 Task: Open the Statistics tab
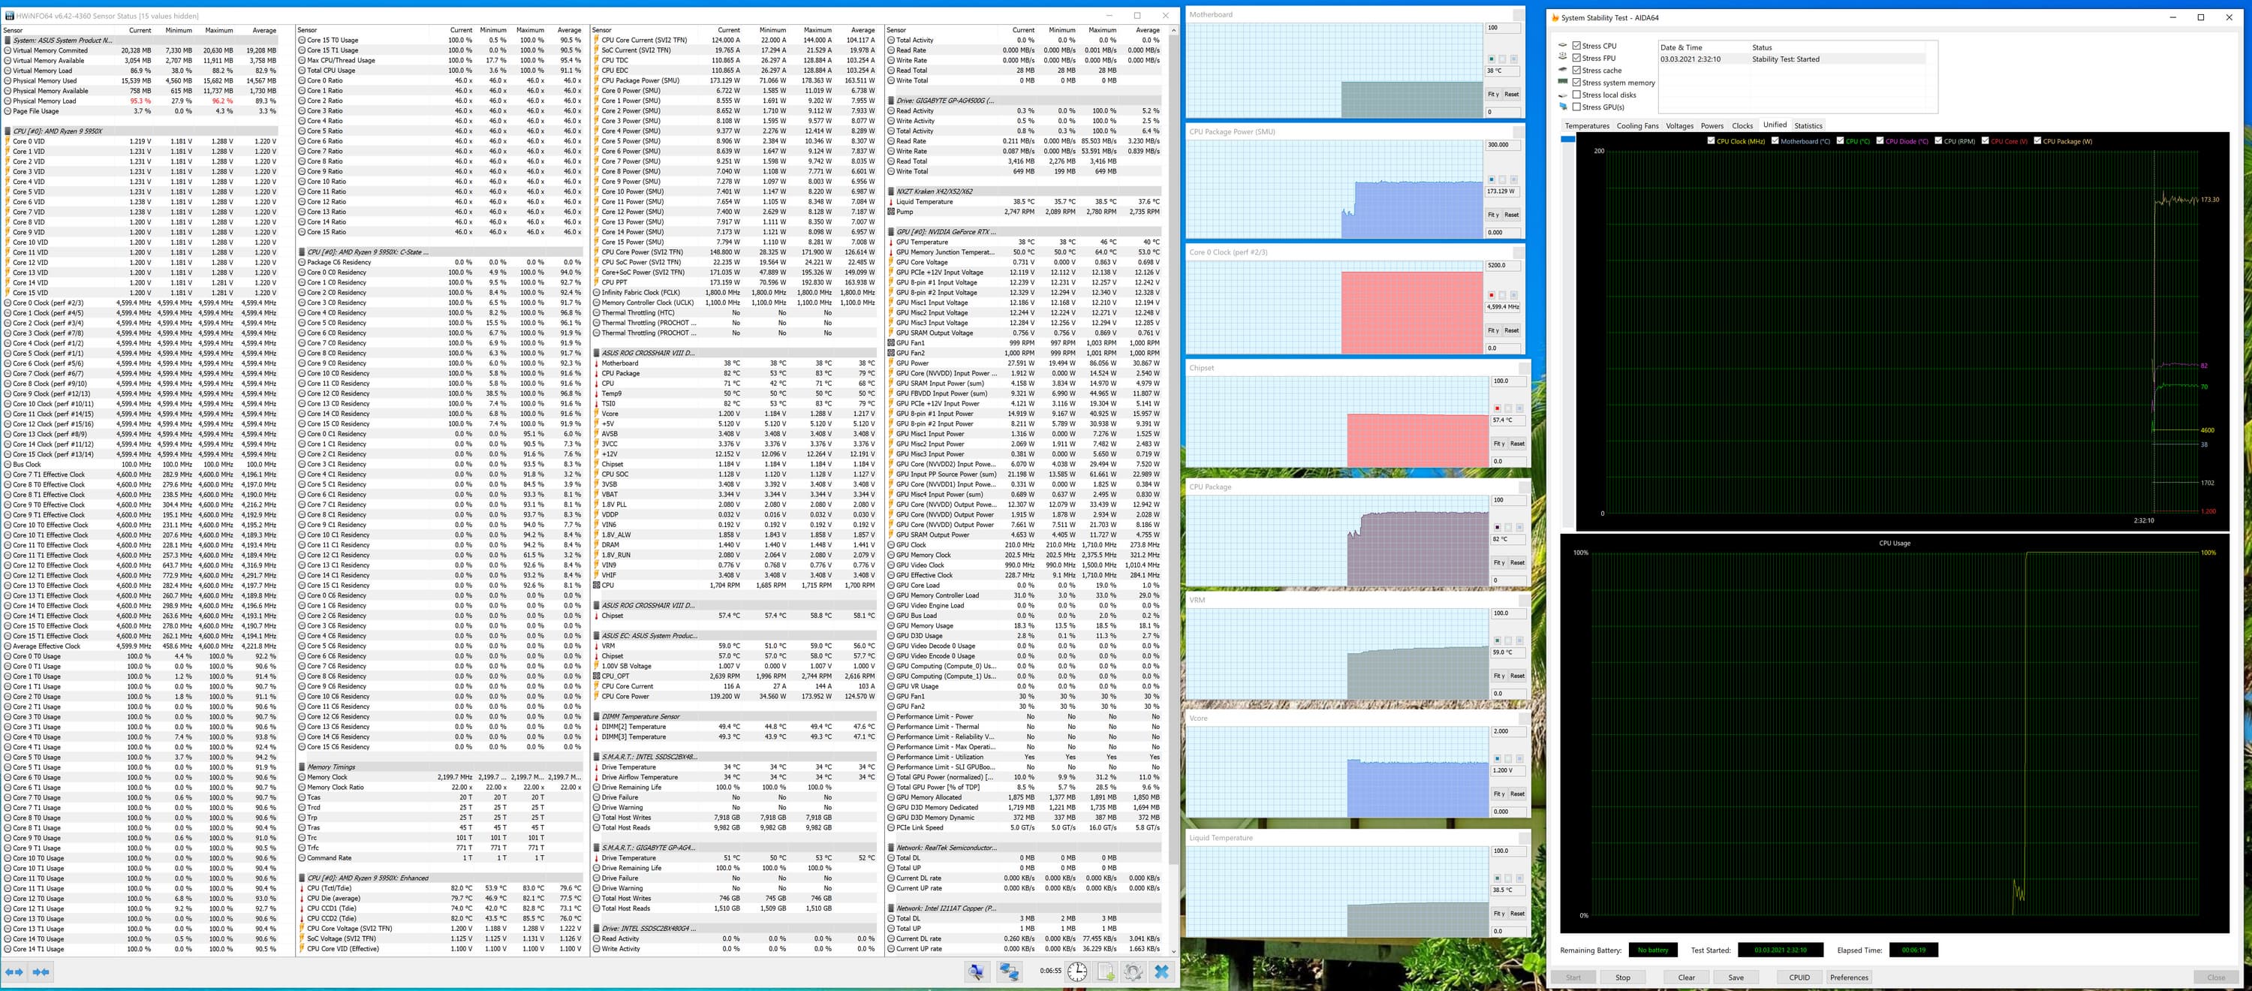coord(1808,126)
